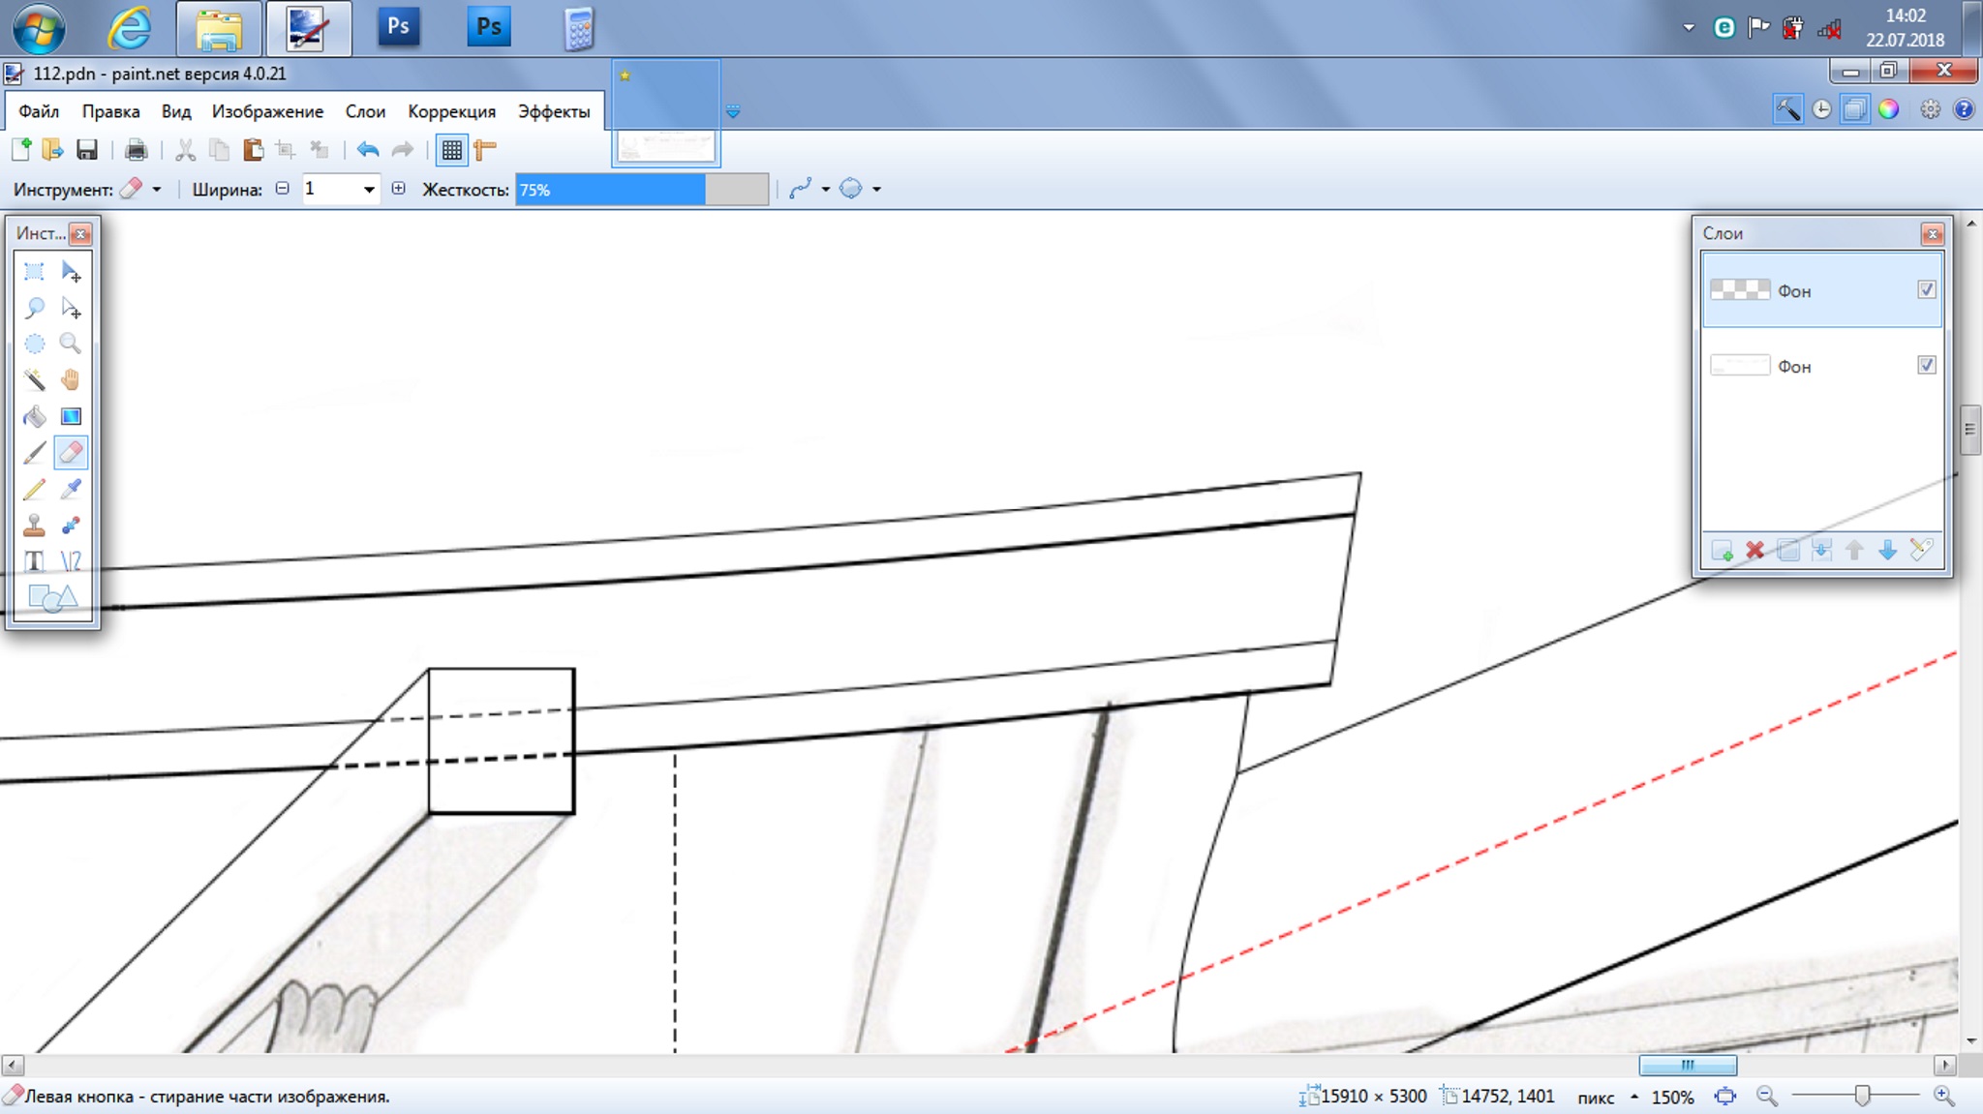Click the Open file toolbar icon

tap(52, 149)
